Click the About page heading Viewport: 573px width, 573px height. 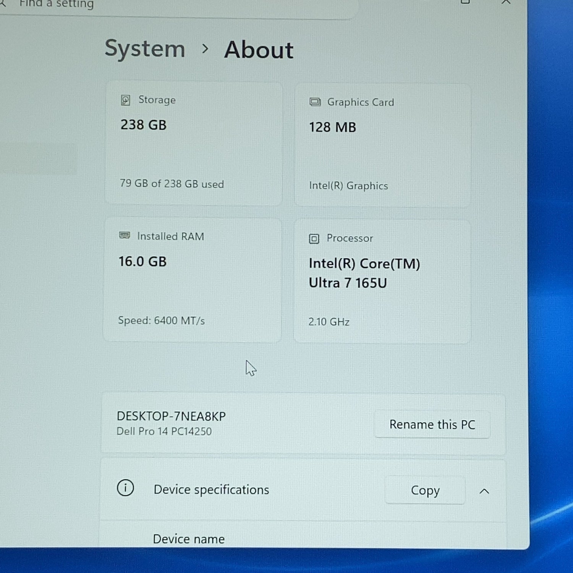(x=259, y=50)
